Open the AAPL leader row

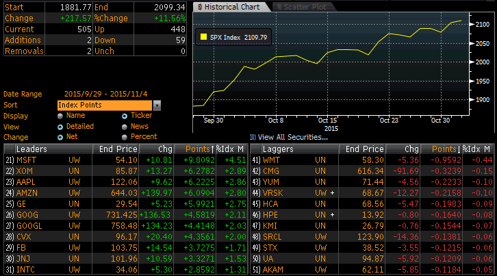tap(126, 181)
